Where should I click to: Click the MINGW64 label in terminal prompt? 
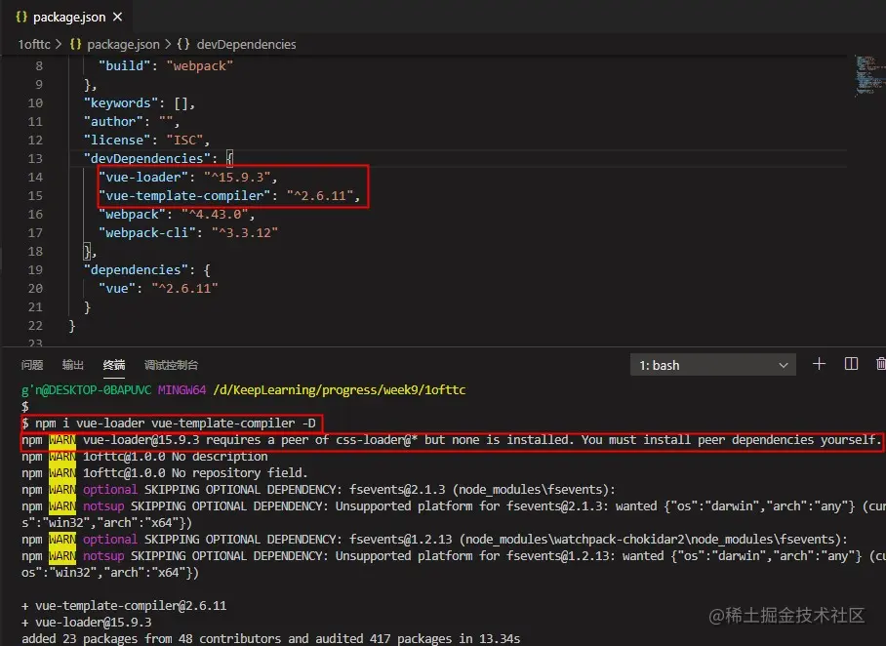(181, 390)
